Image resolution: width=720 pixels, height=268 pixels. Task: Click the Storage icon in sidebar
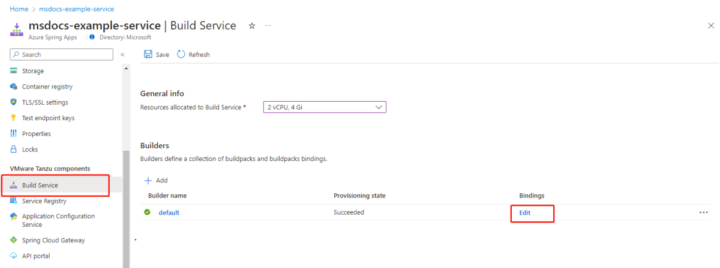point(14,71)
